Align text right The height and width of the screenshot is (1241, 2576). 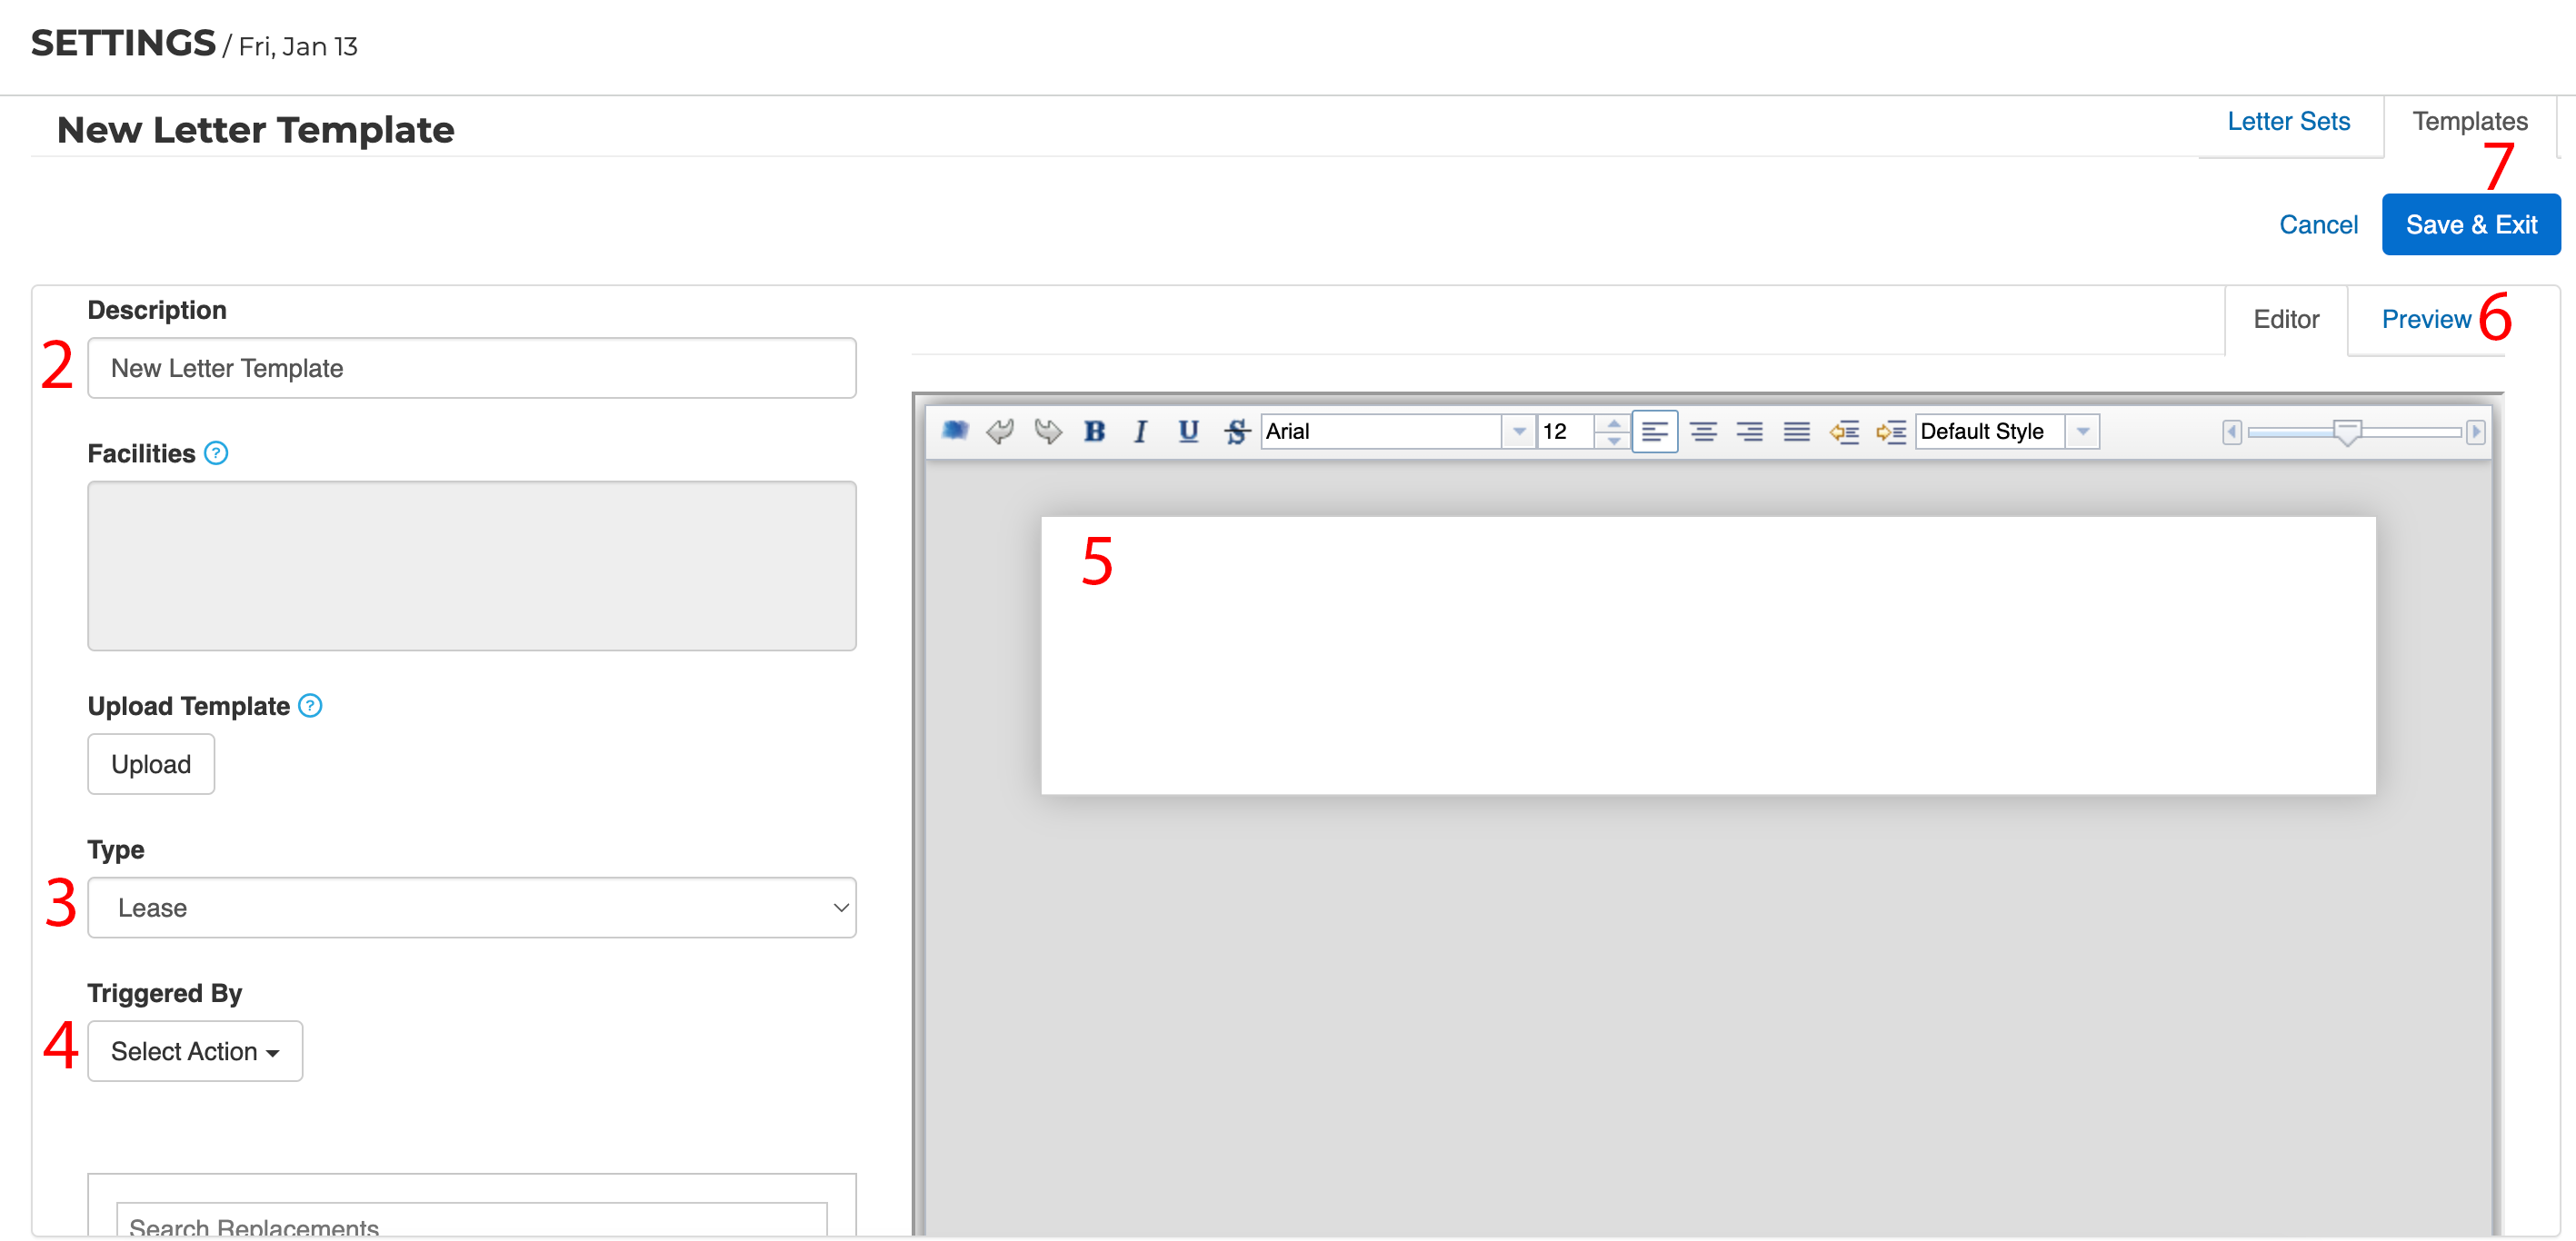pos(1750,432)
